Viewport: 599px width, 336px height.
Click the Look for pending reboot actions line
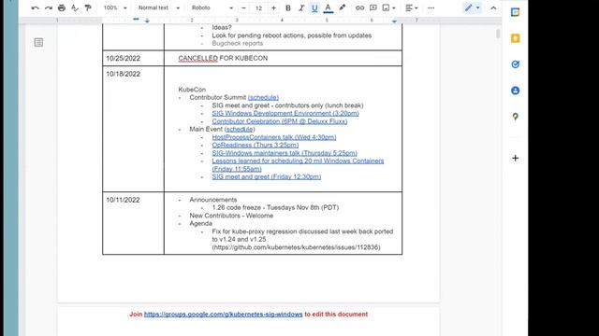click(291, 35)
